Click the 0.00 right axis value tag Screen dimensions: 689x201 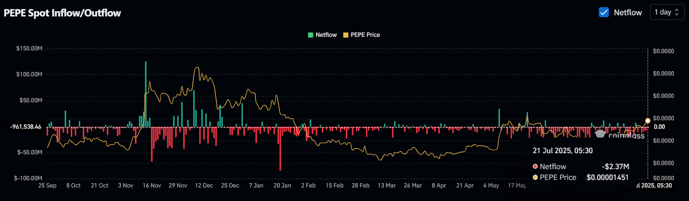tap(659, 127)
